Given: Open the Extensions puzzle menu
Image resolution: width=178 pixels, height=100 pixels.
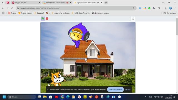Looking at the screenshot, I should point(159,8).
